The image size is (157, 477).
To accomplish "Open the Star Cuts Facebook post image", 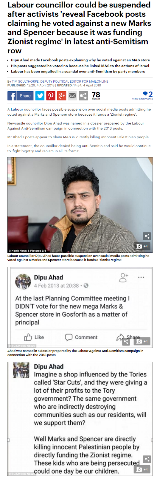I will [80, 419].
